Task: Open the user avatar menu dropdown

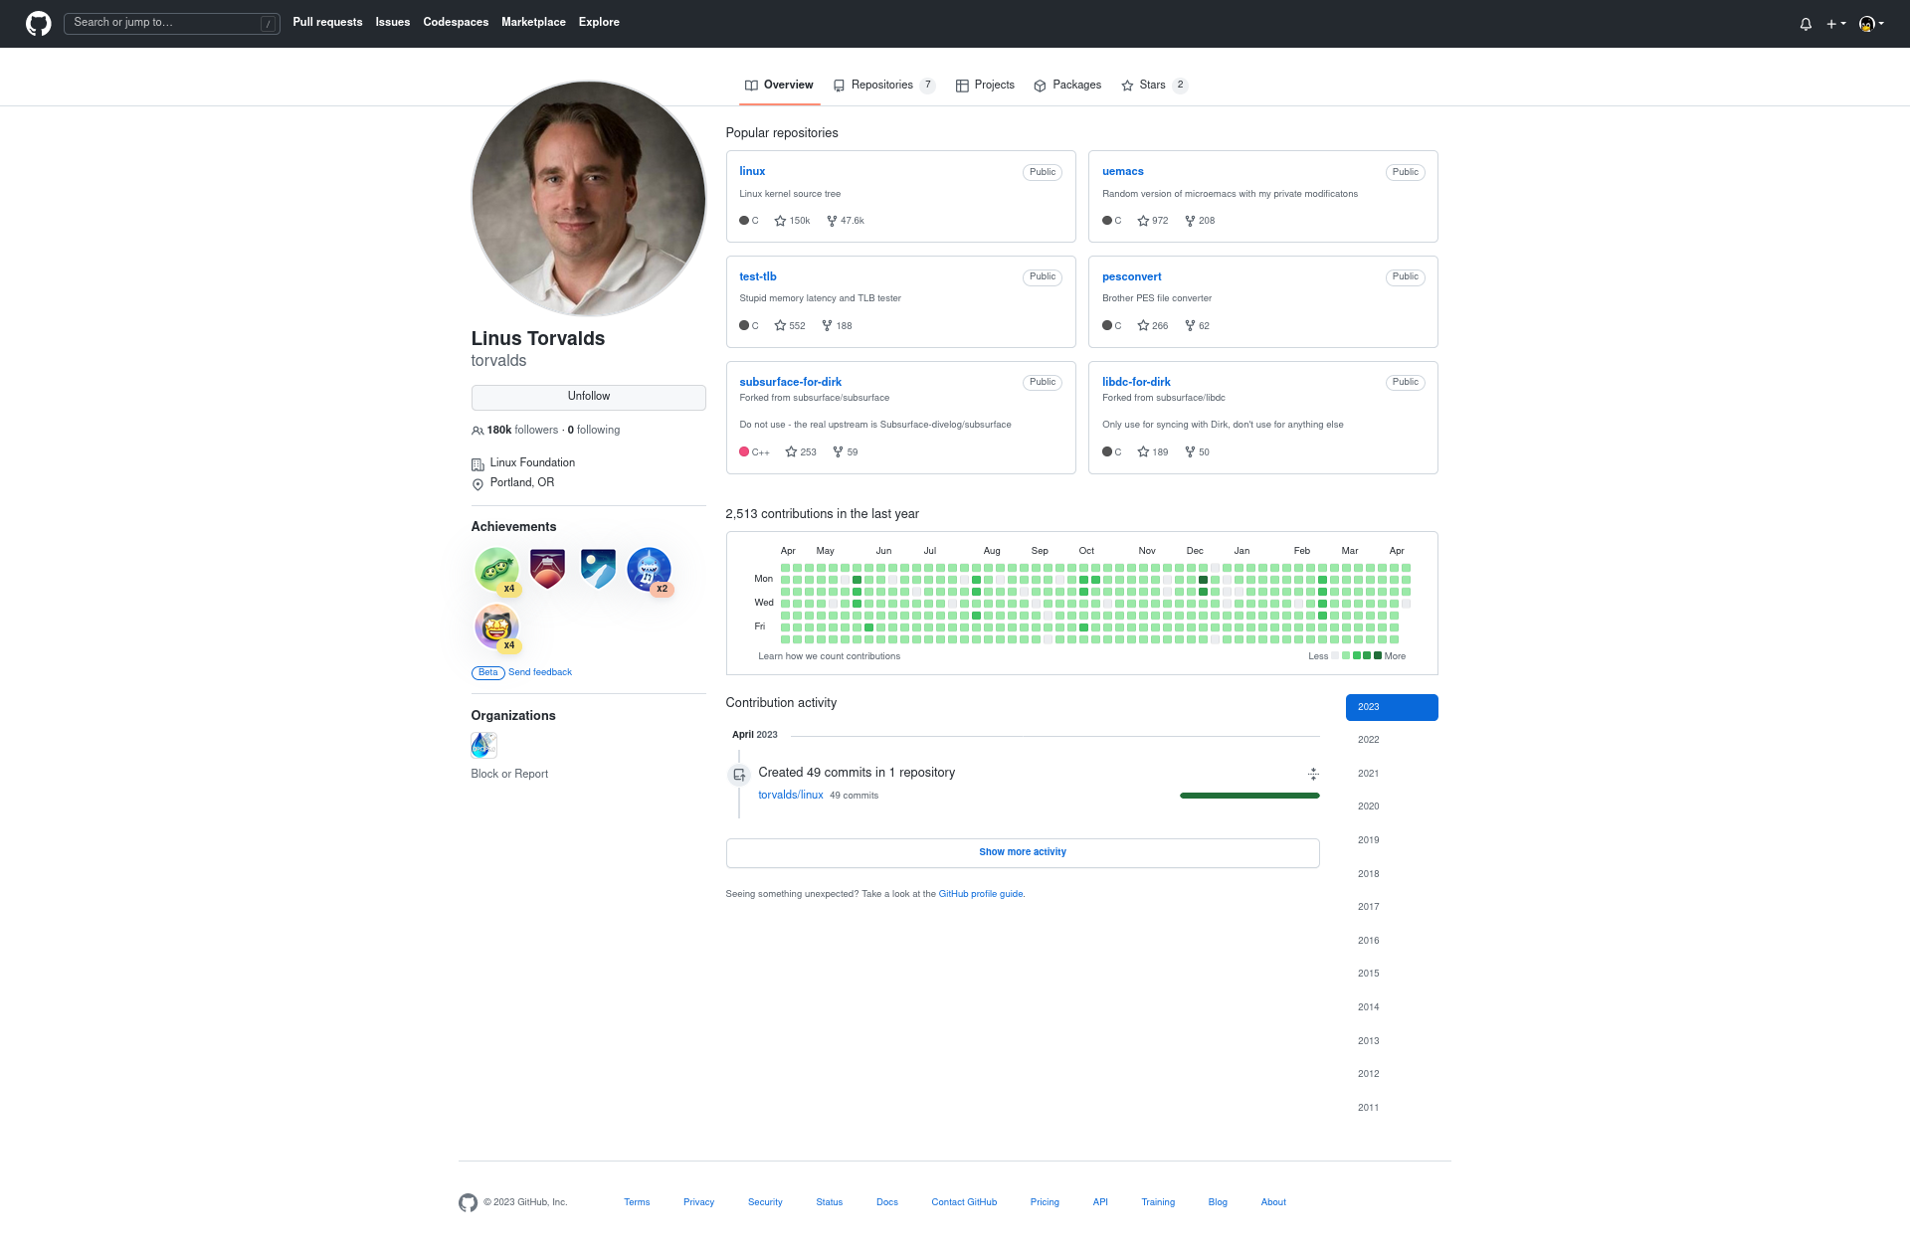Action: tap(1871, 24)
